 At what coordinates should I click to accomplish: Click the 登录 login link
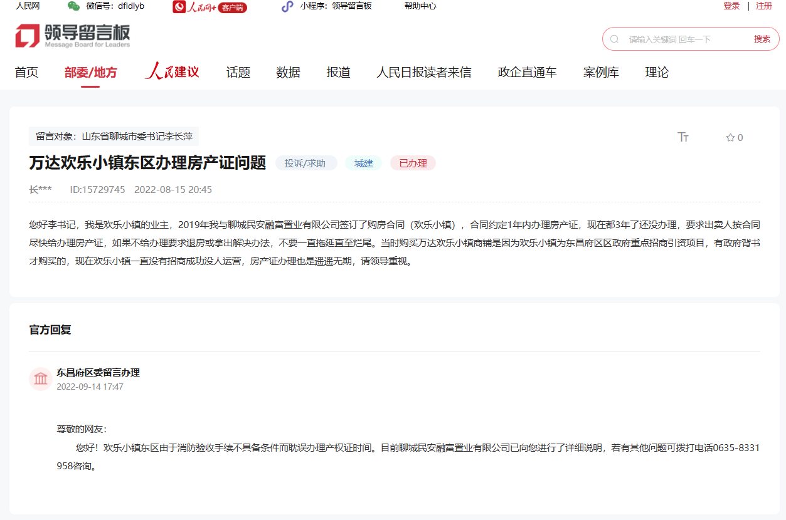click(x=731, y=6)
